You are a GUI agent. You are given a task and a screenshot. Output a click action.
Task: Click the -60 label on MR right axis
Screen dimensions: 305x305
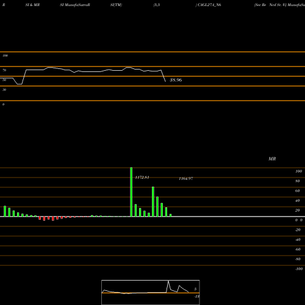[298, 249]
